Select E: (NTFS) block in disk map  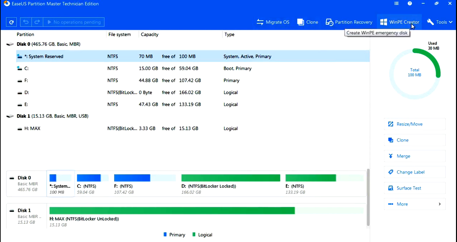coord(324,184)
